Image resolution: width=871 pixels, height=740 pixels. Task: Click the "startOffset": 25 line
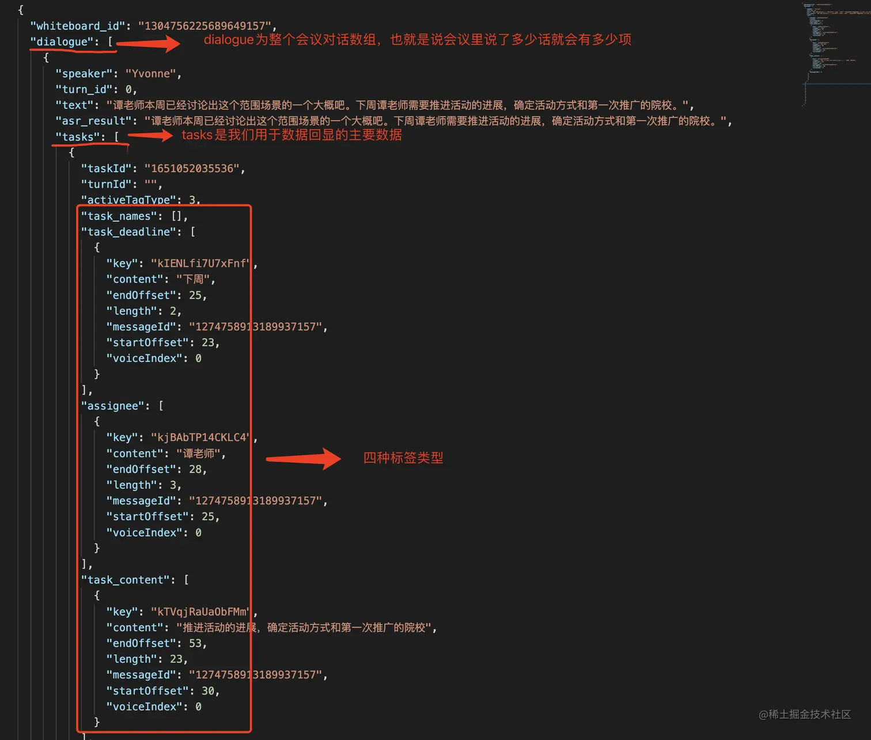click(163, 517)
